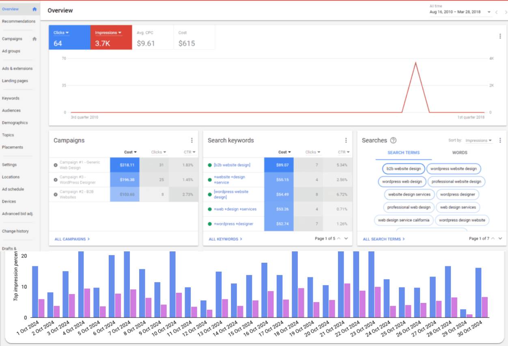
Task: Click green status dot for +wordpress +designer keyword
Action: pos(210,224)
